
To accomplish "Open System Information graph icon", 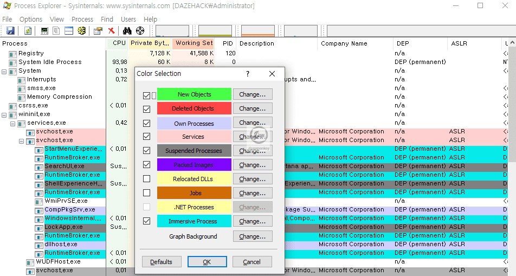I will coord(44,31).
